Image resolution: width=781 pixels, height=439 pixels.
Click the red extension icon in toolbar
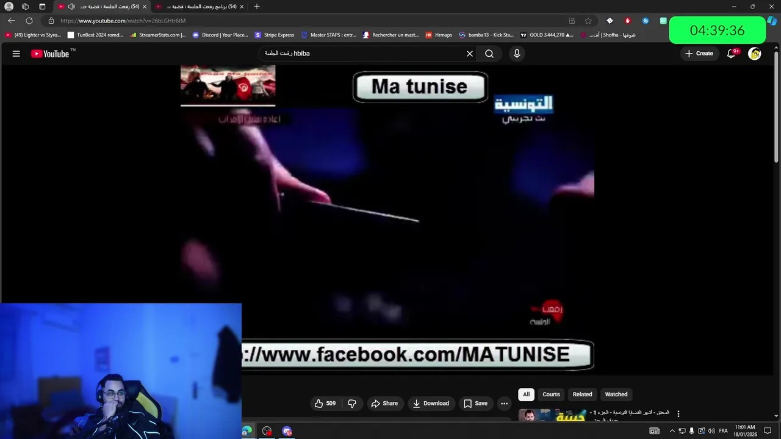[x=627, y=21]
